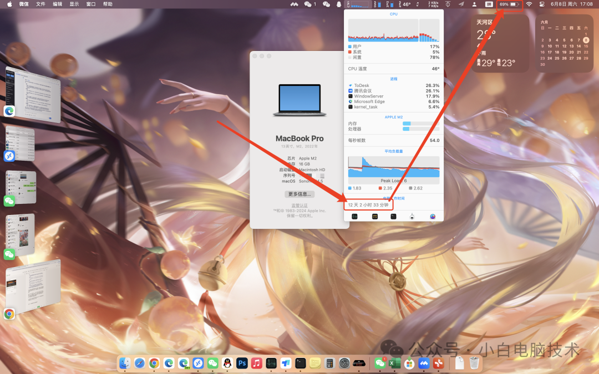Click the CPU 温度 row showing 46°
The height and width of the screenshot is (374, 599).
coord(393,69)
